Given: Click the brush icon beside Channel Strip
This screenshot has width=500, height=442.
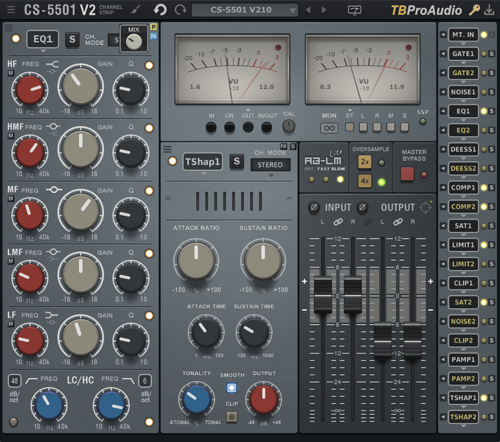Looking at the screenshot, I should coord(135,10).
